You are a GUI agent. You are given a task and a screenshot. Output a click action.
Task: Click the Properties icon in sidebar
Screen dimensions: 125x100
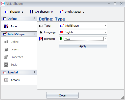[x=6, y=57]
